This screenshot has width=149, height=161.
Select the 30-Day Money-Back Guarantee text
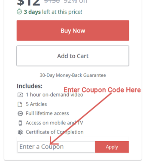[73, 75]
